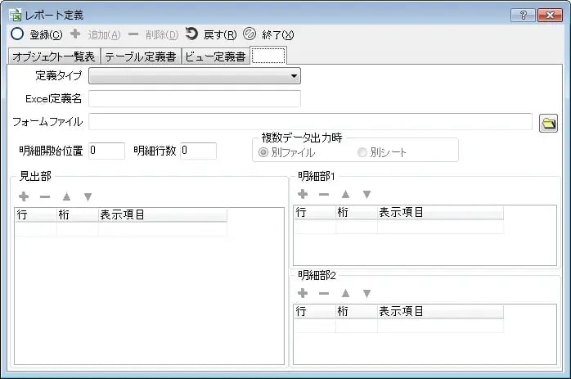Click the up arrow icon in 明細部1
571x379 pixels.
coord(345,194)
